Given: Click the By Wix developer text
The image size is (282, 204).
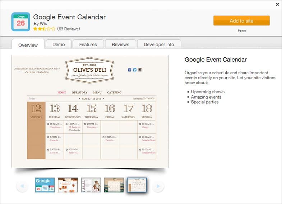Looking at the screenshot, I should click(x=40, y=24).
